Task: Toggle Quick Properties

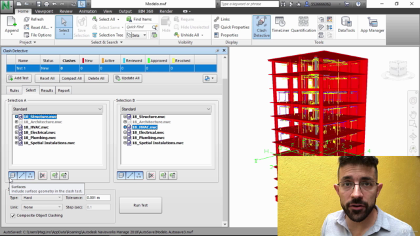Action: coord(232,28)
